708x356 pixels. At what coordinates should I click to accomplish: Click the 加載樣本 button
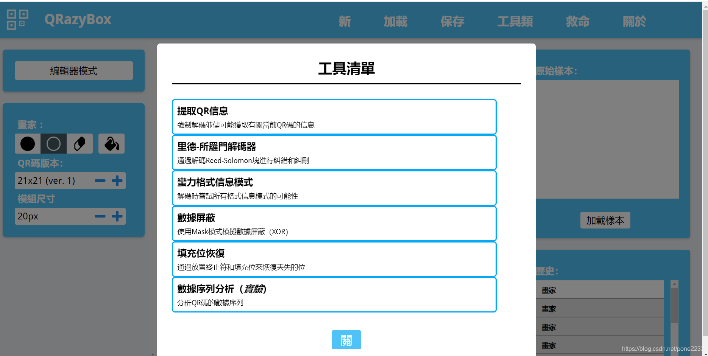pyautogui.click(x=605, y=220)
